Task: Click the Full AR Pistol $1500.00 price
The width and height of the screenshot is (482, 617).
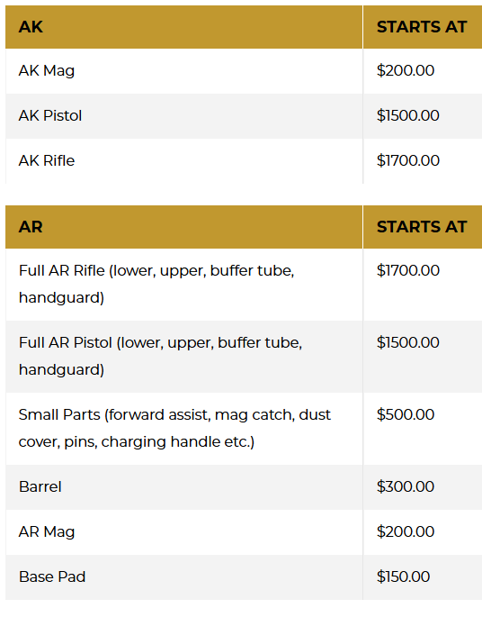Action: (407, 343)
